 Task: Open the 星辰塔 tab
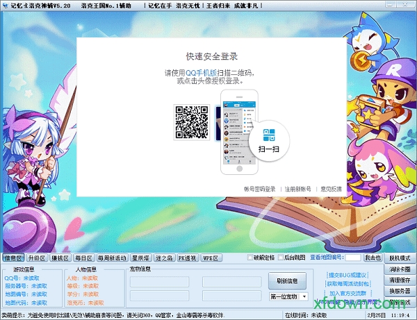[x=140, y=258]
